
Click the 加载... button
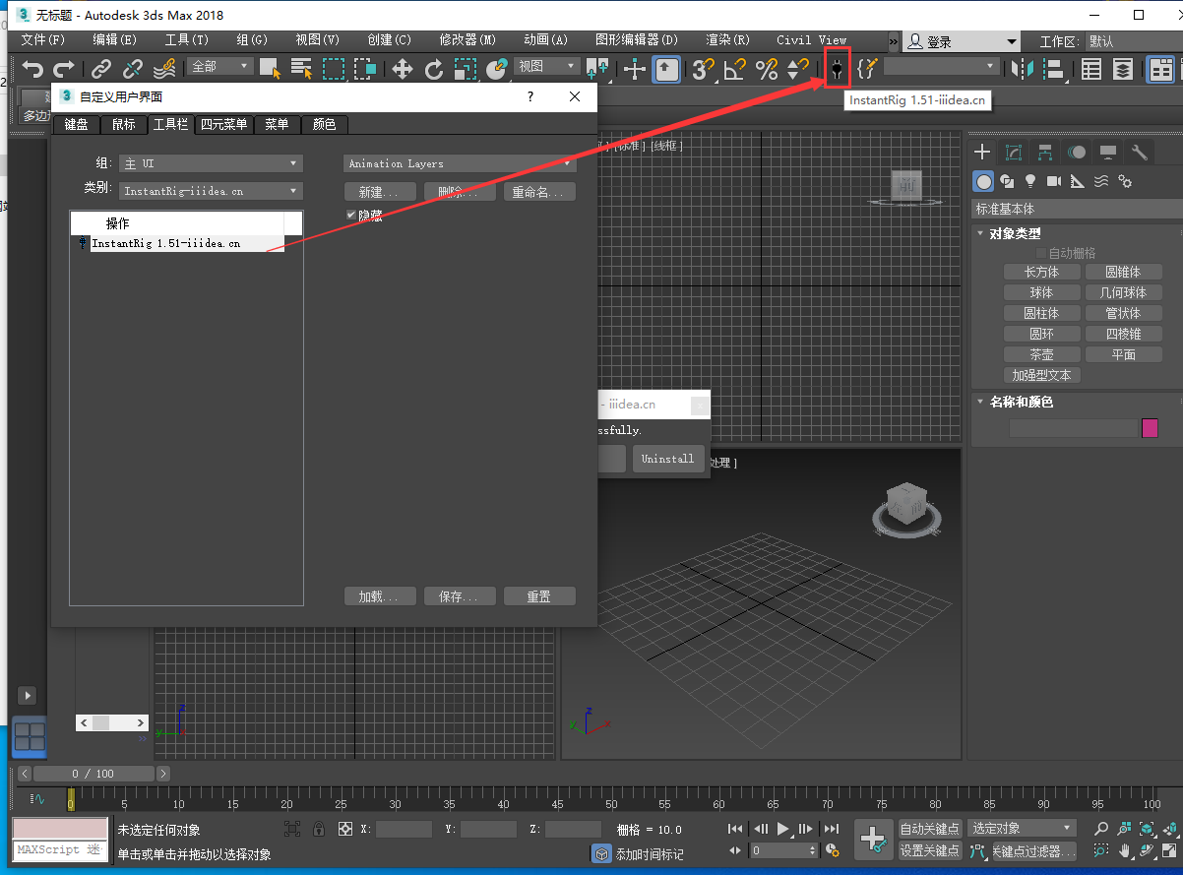click(380, 596)
